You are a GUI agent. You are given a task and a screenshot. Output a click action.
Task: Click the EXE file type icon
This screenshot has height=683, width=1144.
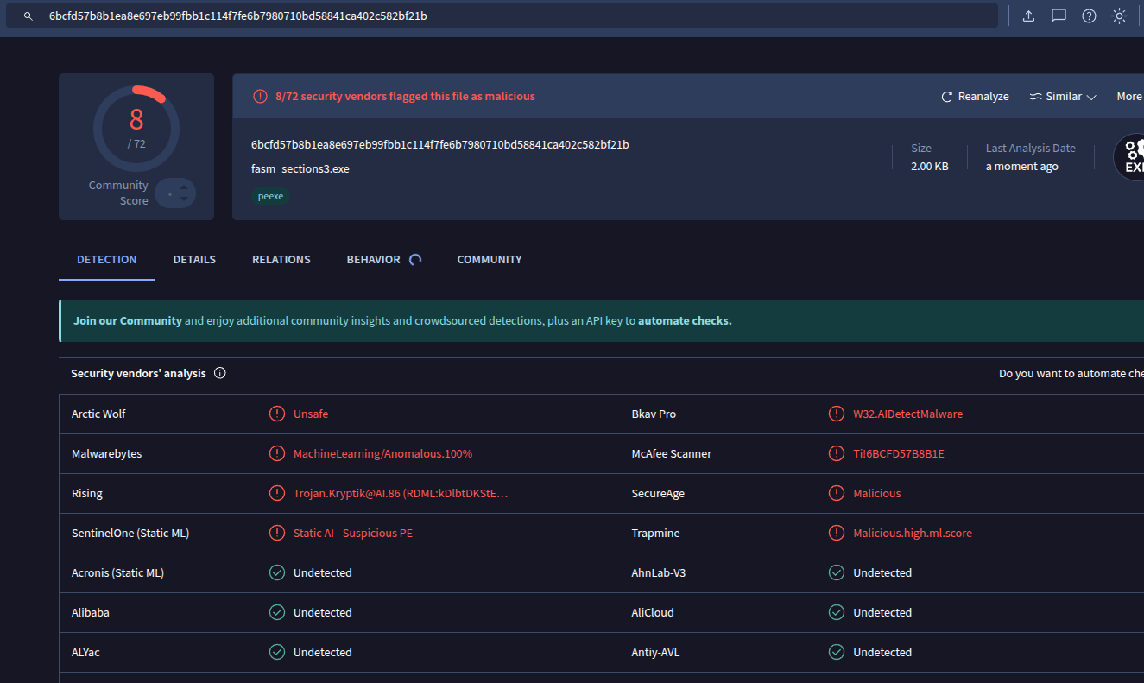pyautogui.click(x=1128, y=157)
